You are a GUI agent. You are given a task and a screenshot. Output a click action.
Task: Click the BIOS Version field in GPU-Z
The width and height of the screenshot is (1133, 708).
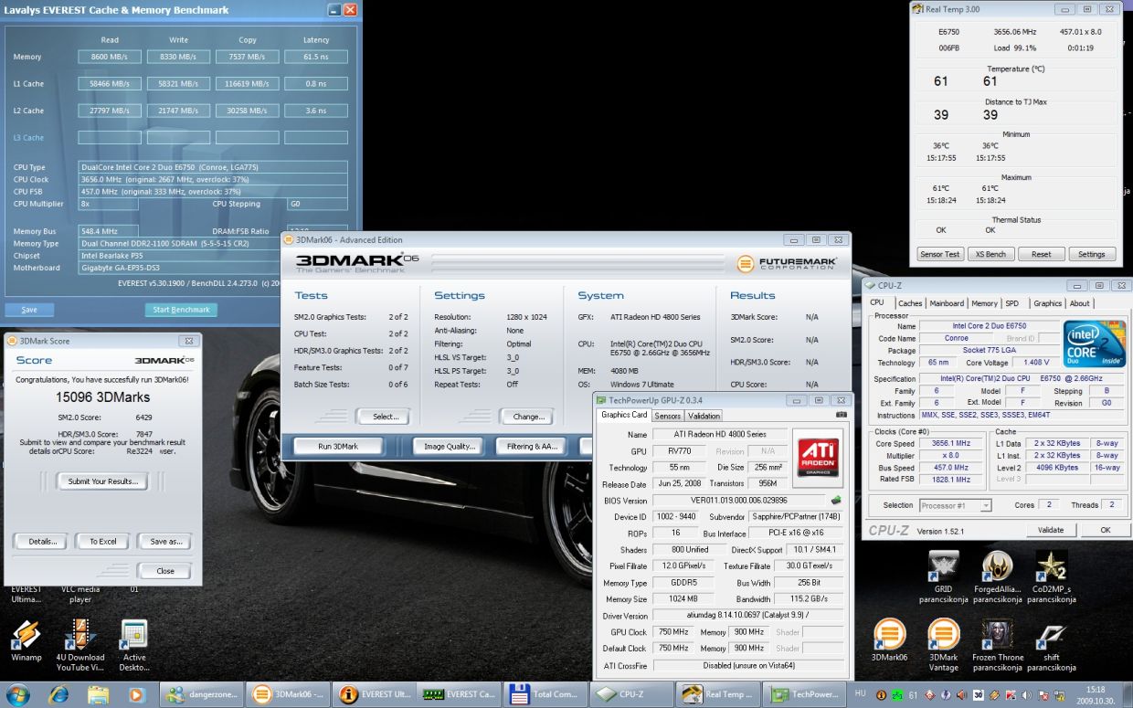point(739,501)
